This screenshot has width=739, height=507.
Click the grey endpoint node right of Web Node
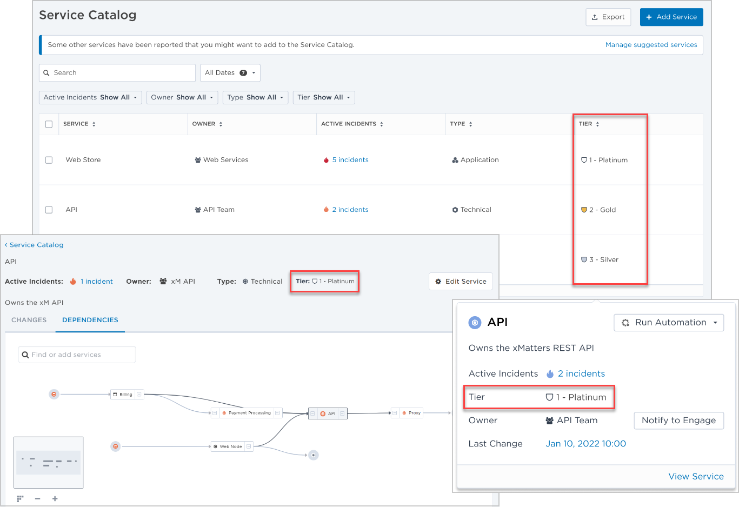313,455
